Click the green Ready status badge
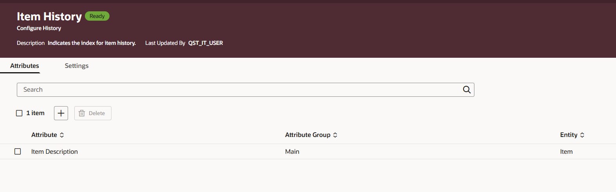This screenshot has width=616, height=192. 97,16
